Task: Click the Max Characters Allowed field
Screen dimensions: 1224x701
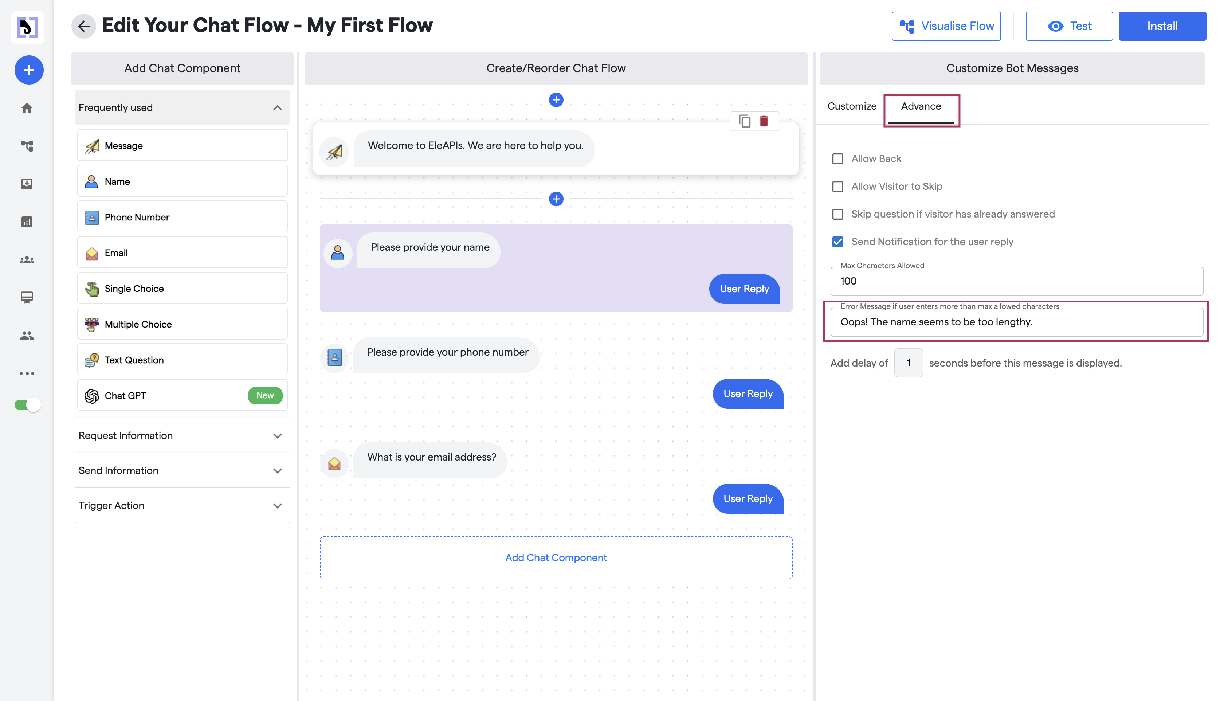Action: 1016,281
